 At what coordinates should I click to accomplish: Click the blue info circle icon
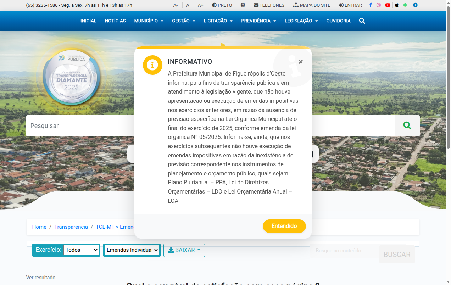pos(415,5)
